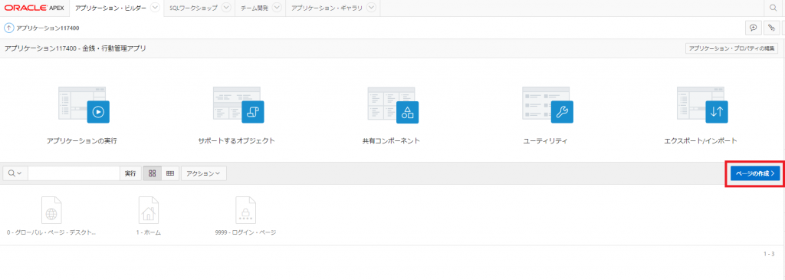Switch to report table view

pyautogui.click(x=170, y=173)
